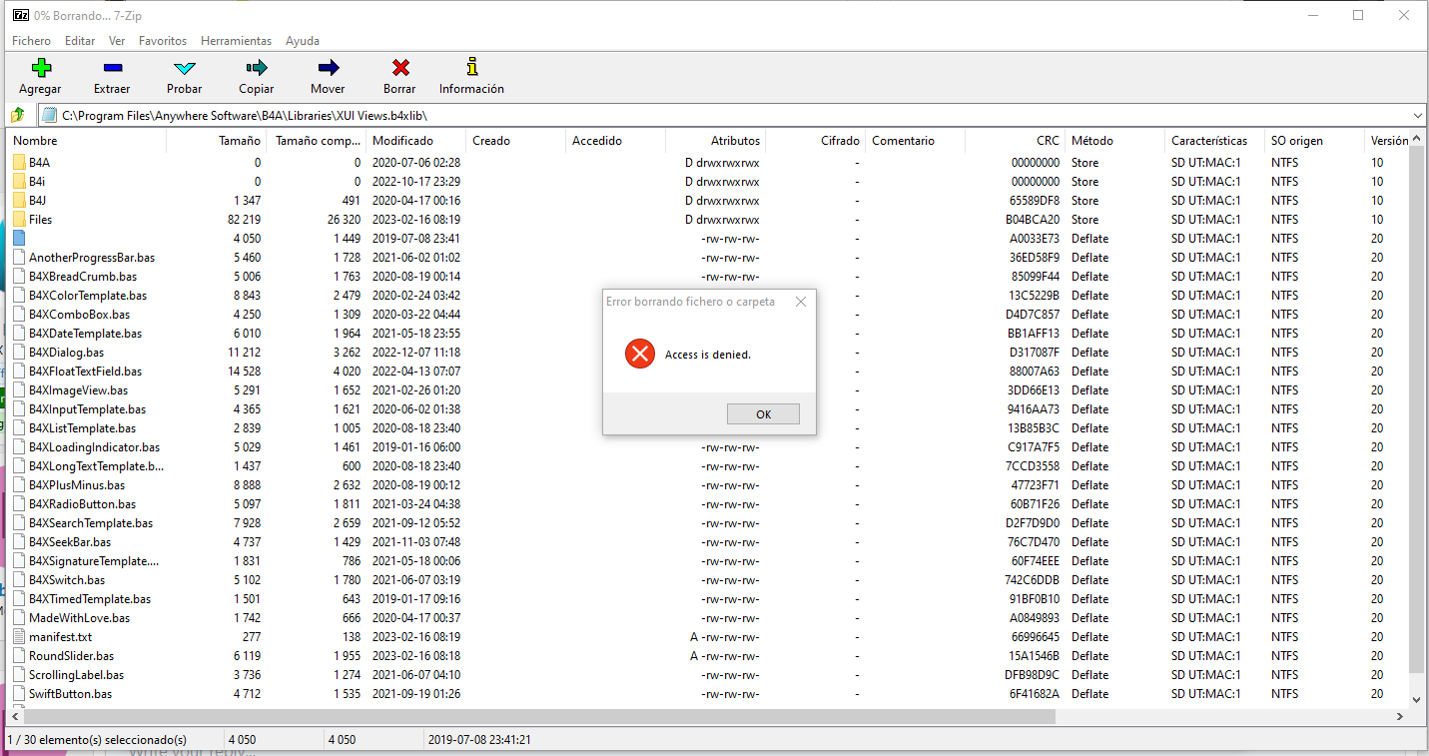The height and width of the screenshot is (756, 1429).
Task: Go up one folder level arrow icon
Action: coord(18,115)
